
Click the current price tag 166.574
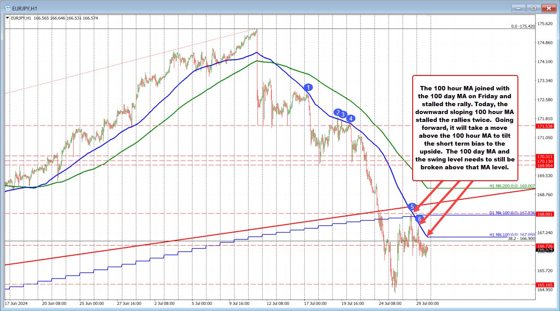tap(545, 250)
